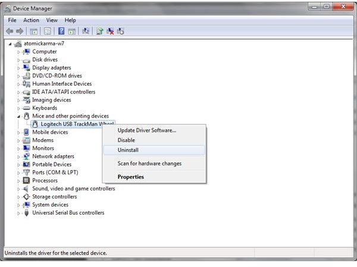
Task: Expand the Processors tree arrow
Action: (x=18, y=181)
